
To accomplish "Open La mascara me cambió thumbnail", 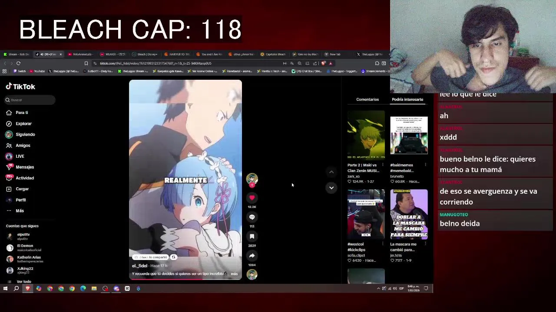I will click(x=409, y=214).
